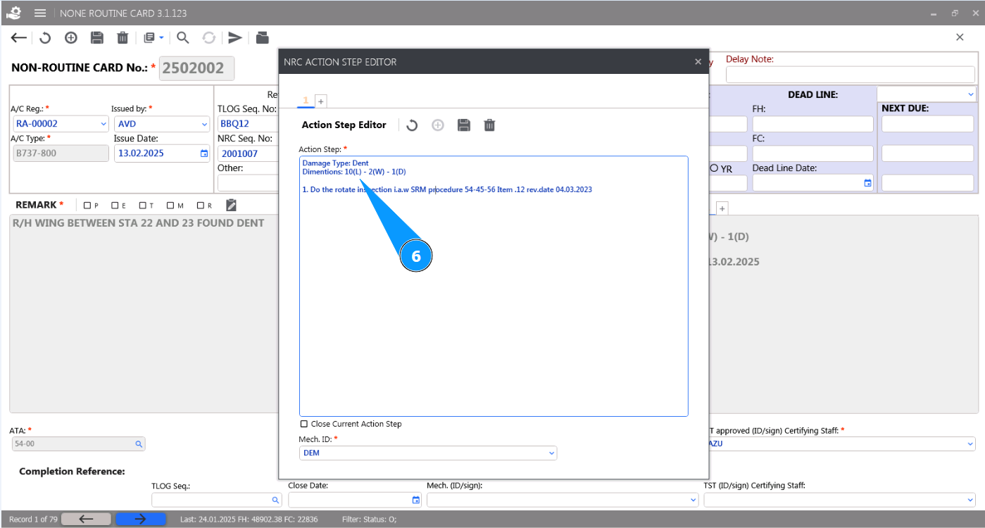
Task: Click the search magnifier in the main toolbar
Action: pos(183,38)
